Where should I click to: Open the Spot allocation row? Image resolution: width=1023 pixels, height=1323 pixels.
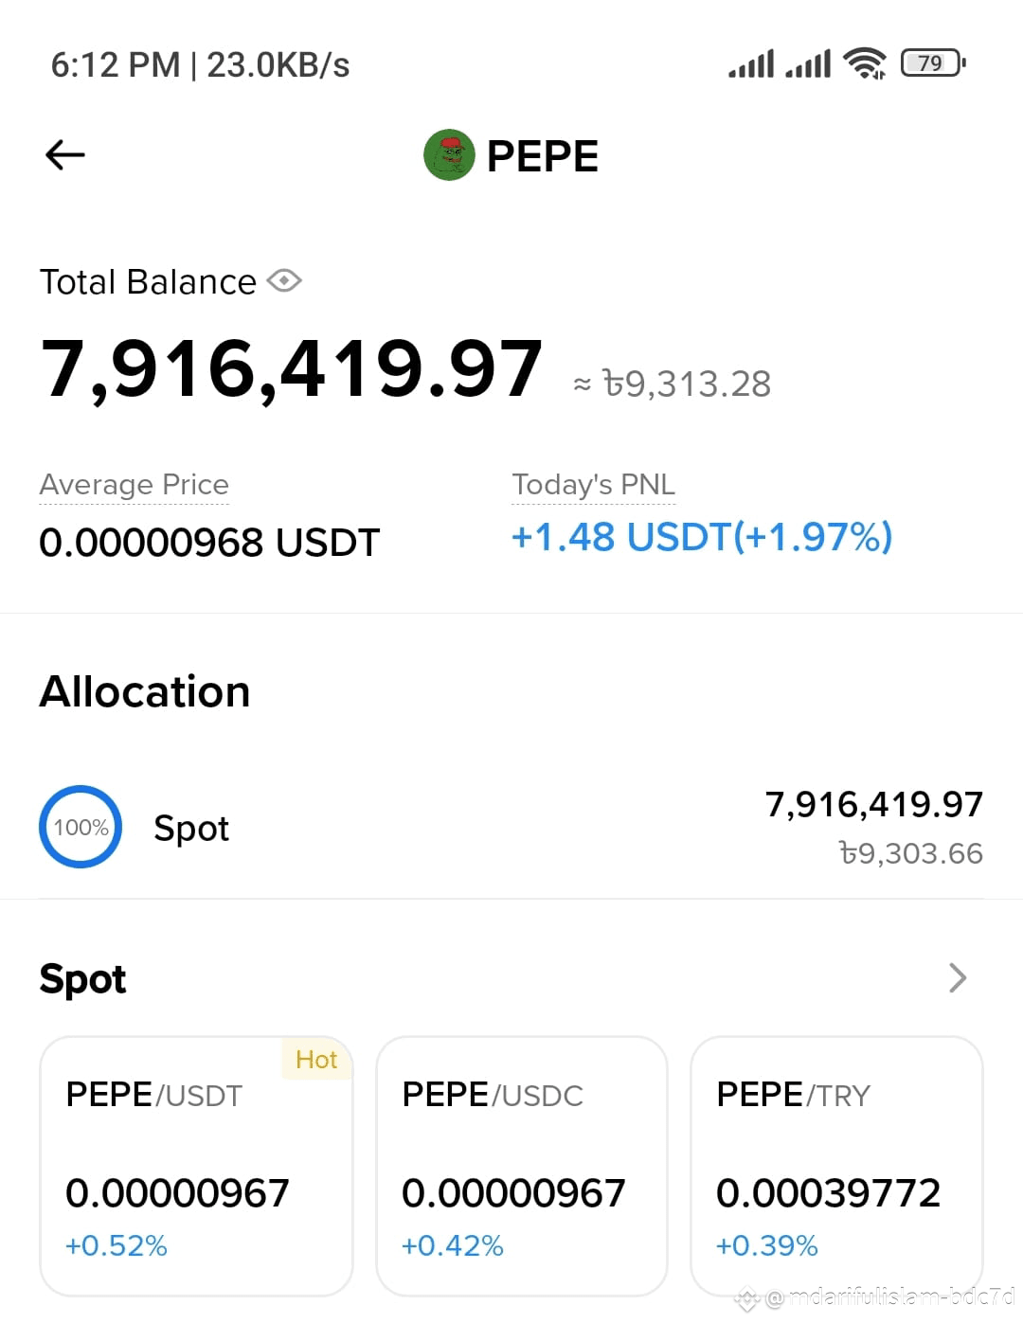click(x=511, y=828)
